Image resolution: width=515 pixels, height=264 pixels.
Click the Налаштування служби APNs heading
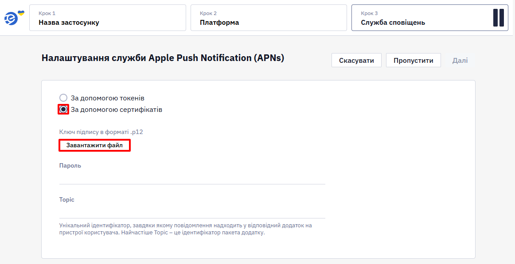tap(163, 58)
